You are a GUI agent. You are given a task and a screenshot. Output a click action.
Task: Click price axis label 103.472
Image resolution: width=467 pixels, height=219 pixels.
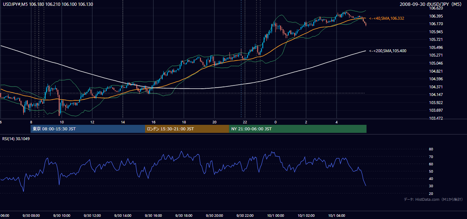tap(436, 118)
